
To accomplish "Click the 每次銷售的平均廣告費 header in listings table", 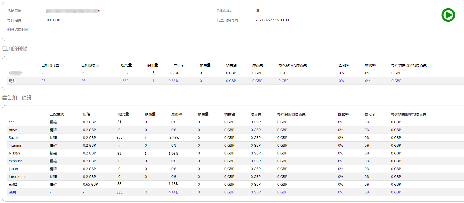I will [x=409, y=65].
